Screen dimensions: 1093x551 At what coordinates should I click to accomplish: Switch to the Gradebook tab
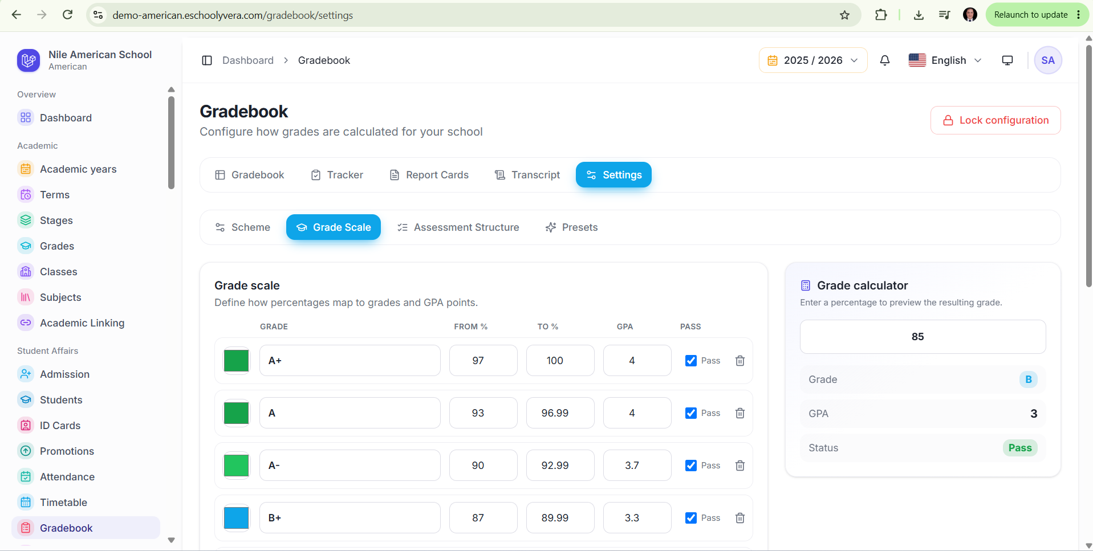(x=249, y=175)
